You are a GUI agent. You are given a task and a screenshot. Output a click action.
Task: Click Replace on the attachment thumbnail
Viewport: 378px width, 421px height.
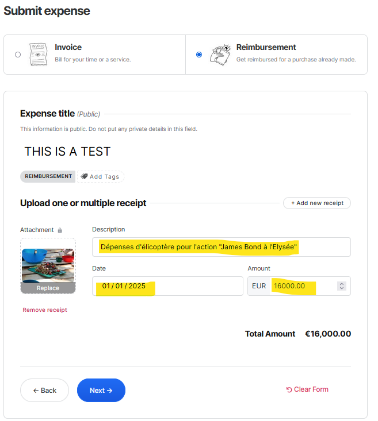(48, 288)
